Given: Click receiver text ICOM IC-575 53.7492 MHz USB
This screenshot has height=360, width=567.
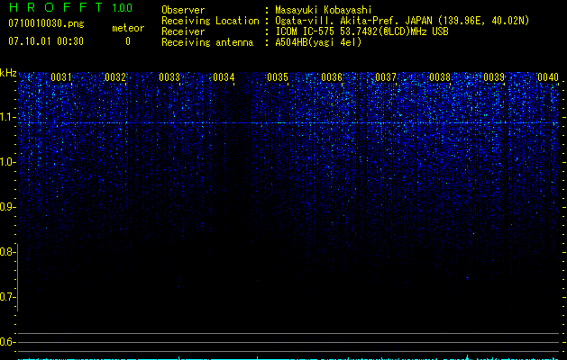Looking at the screenshot, I should (361, 31).
